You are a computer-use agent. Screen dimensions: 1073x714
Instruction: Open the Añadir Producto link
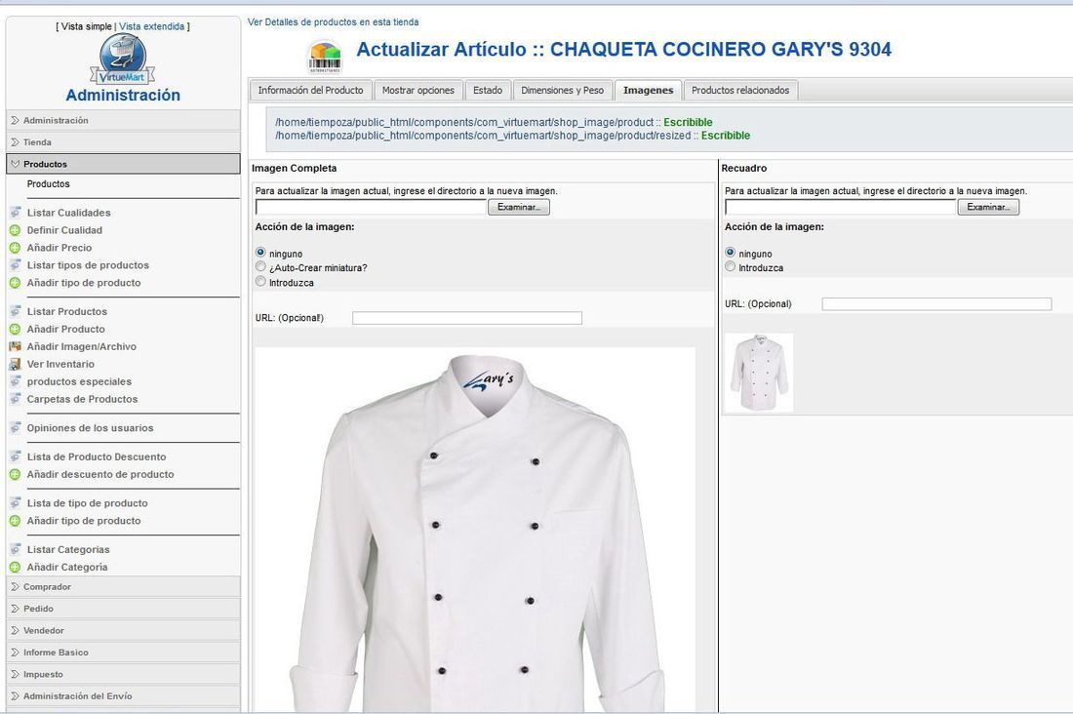point(65,330)
